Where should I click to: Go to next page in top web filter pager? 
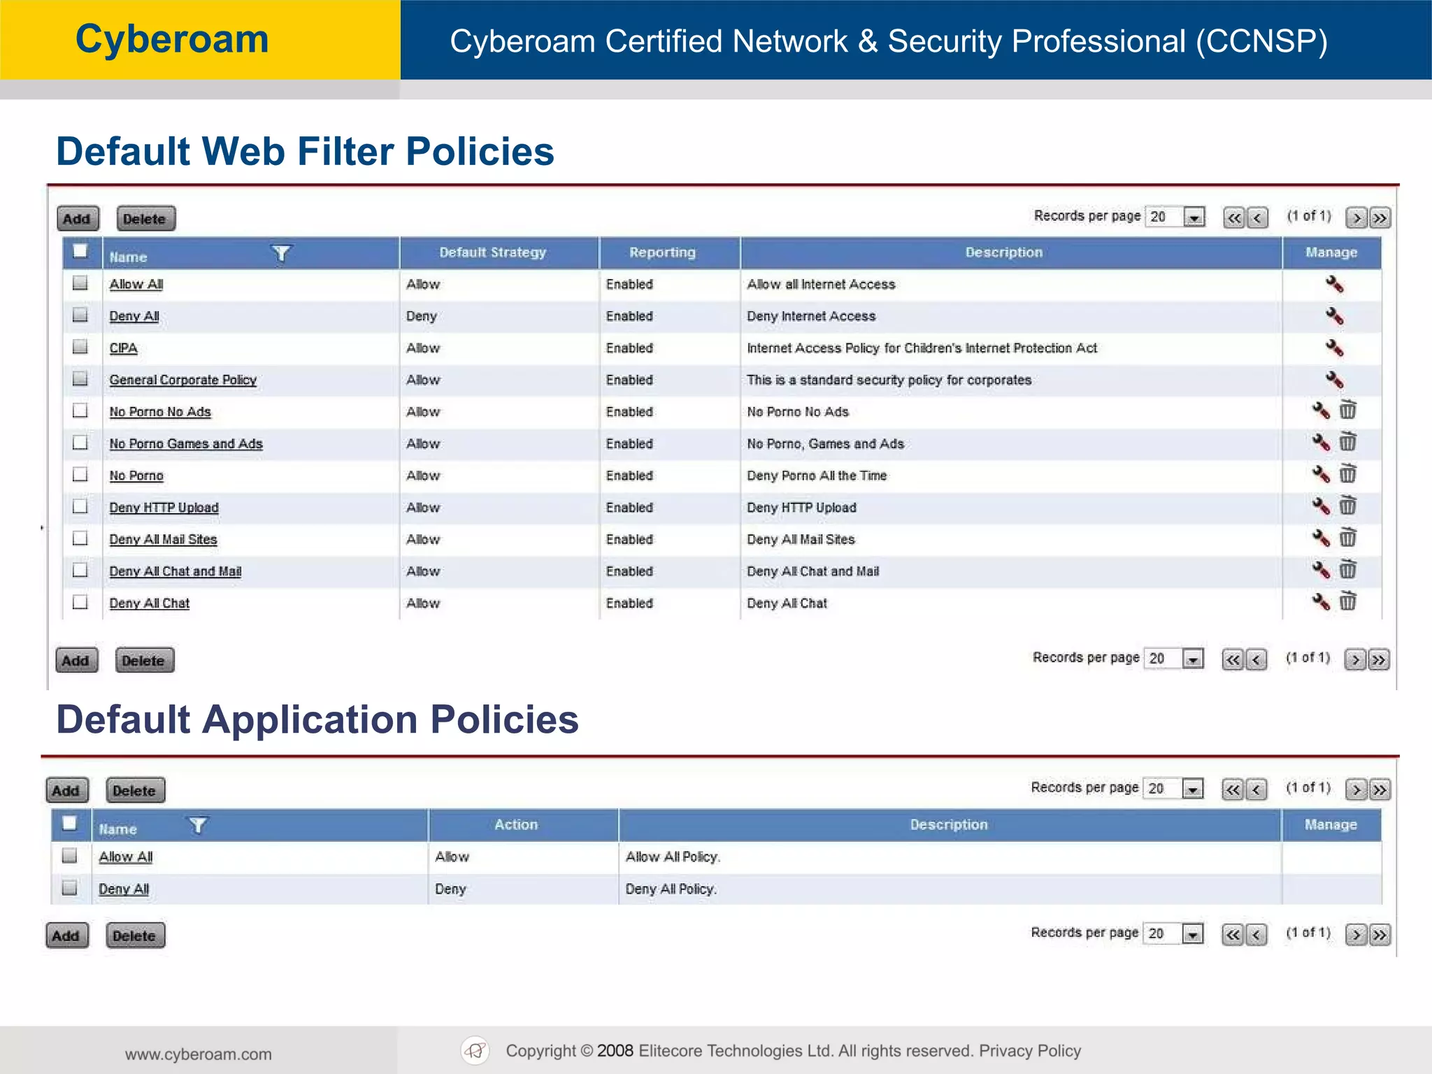click(x=1356, y=218)
